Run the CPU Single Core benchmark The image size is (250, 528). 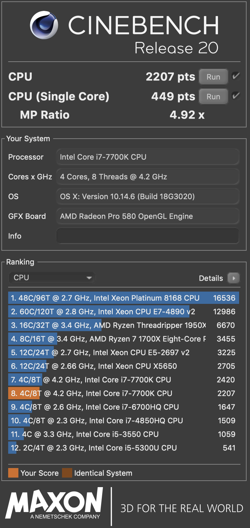tap(213, 97)
